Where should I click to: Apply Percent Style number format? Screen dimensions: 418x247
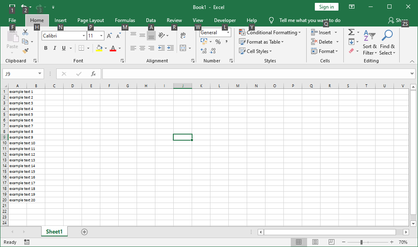(218, 41)
